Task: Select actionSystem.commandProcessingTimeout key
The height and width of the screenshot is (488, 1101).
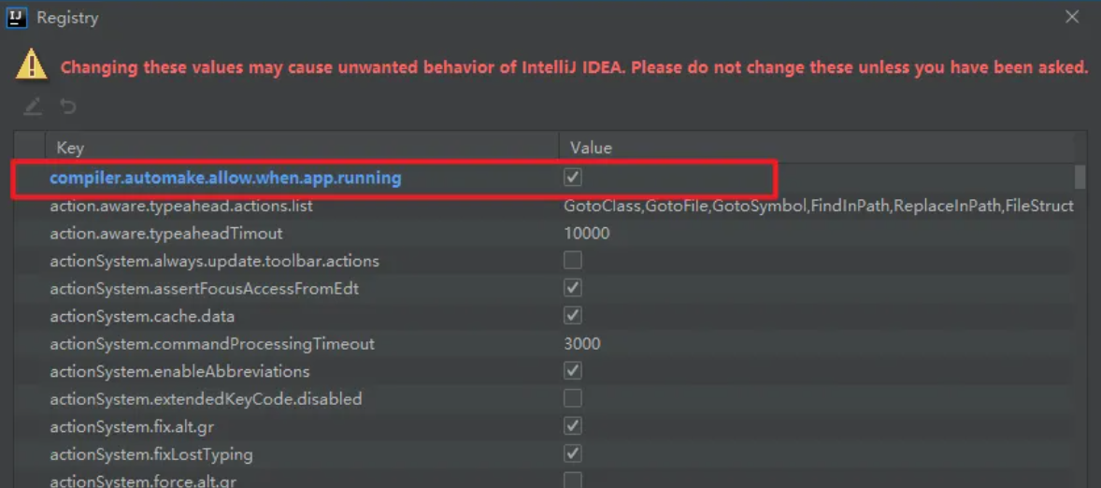Action: [212, 344]
